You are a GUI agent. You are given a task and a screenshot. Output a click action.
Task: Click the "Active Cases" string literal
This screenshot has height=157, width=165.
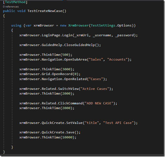[x=95, y=89]
